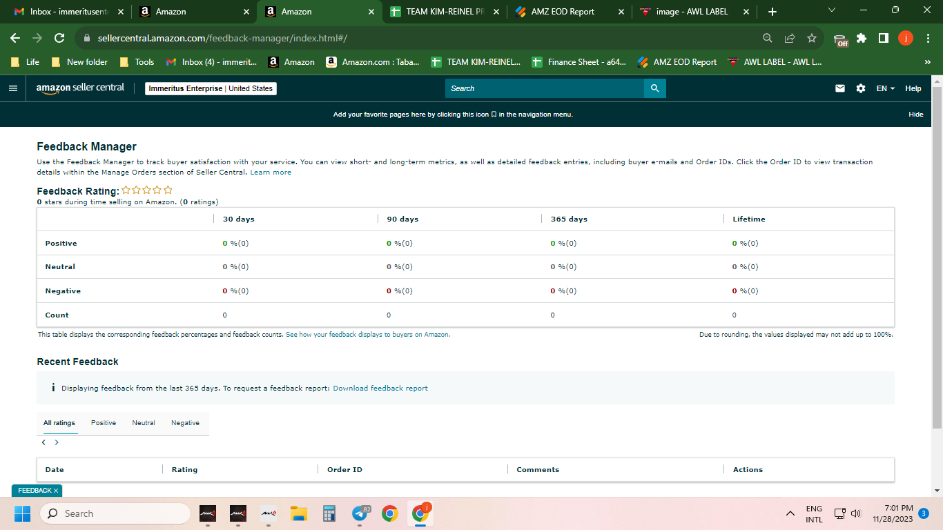
Task: Open the Chrome three-dot menu
Action: tap(927, 38)
